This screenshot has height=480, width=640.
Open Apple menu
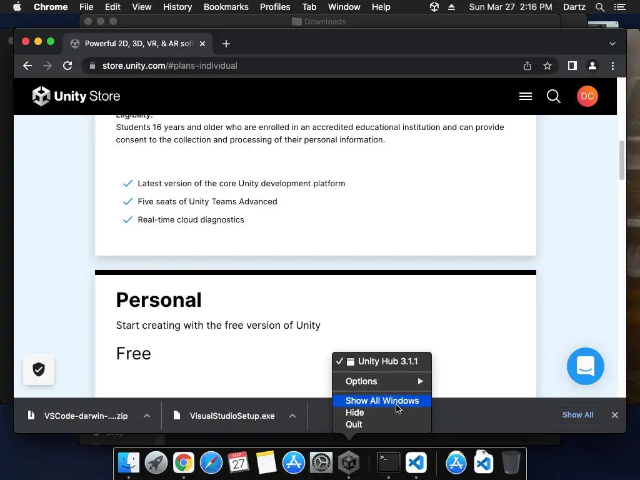(17, 7)
